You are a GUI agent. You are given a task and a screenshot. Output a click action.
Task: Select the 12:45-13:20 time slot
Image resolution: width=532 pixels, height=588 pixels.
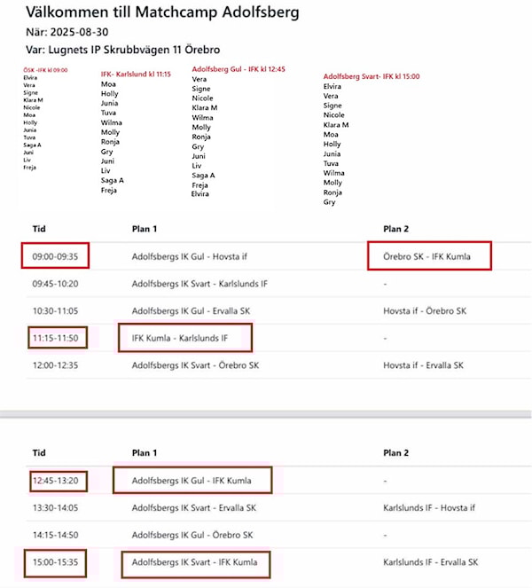pos(55,481)
